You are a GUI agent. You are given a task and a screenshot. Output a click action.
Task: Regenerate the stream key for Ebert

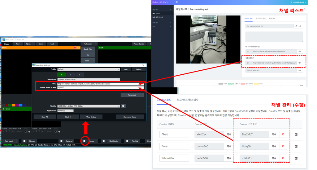(283, 134)
